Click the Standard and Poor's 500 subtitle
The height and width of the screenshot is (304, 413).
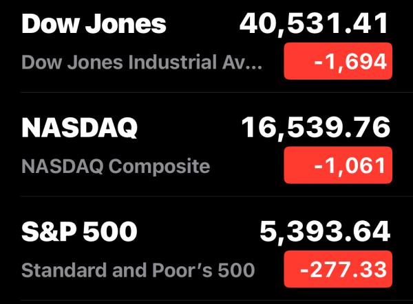138,270
